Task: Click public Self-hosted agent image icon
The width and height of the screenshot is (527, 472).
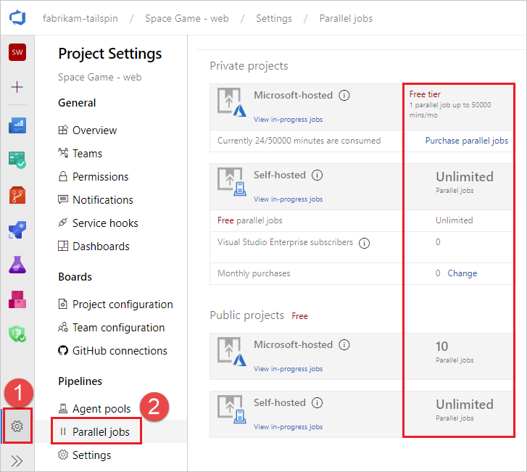Action: [x=231, y=410]
